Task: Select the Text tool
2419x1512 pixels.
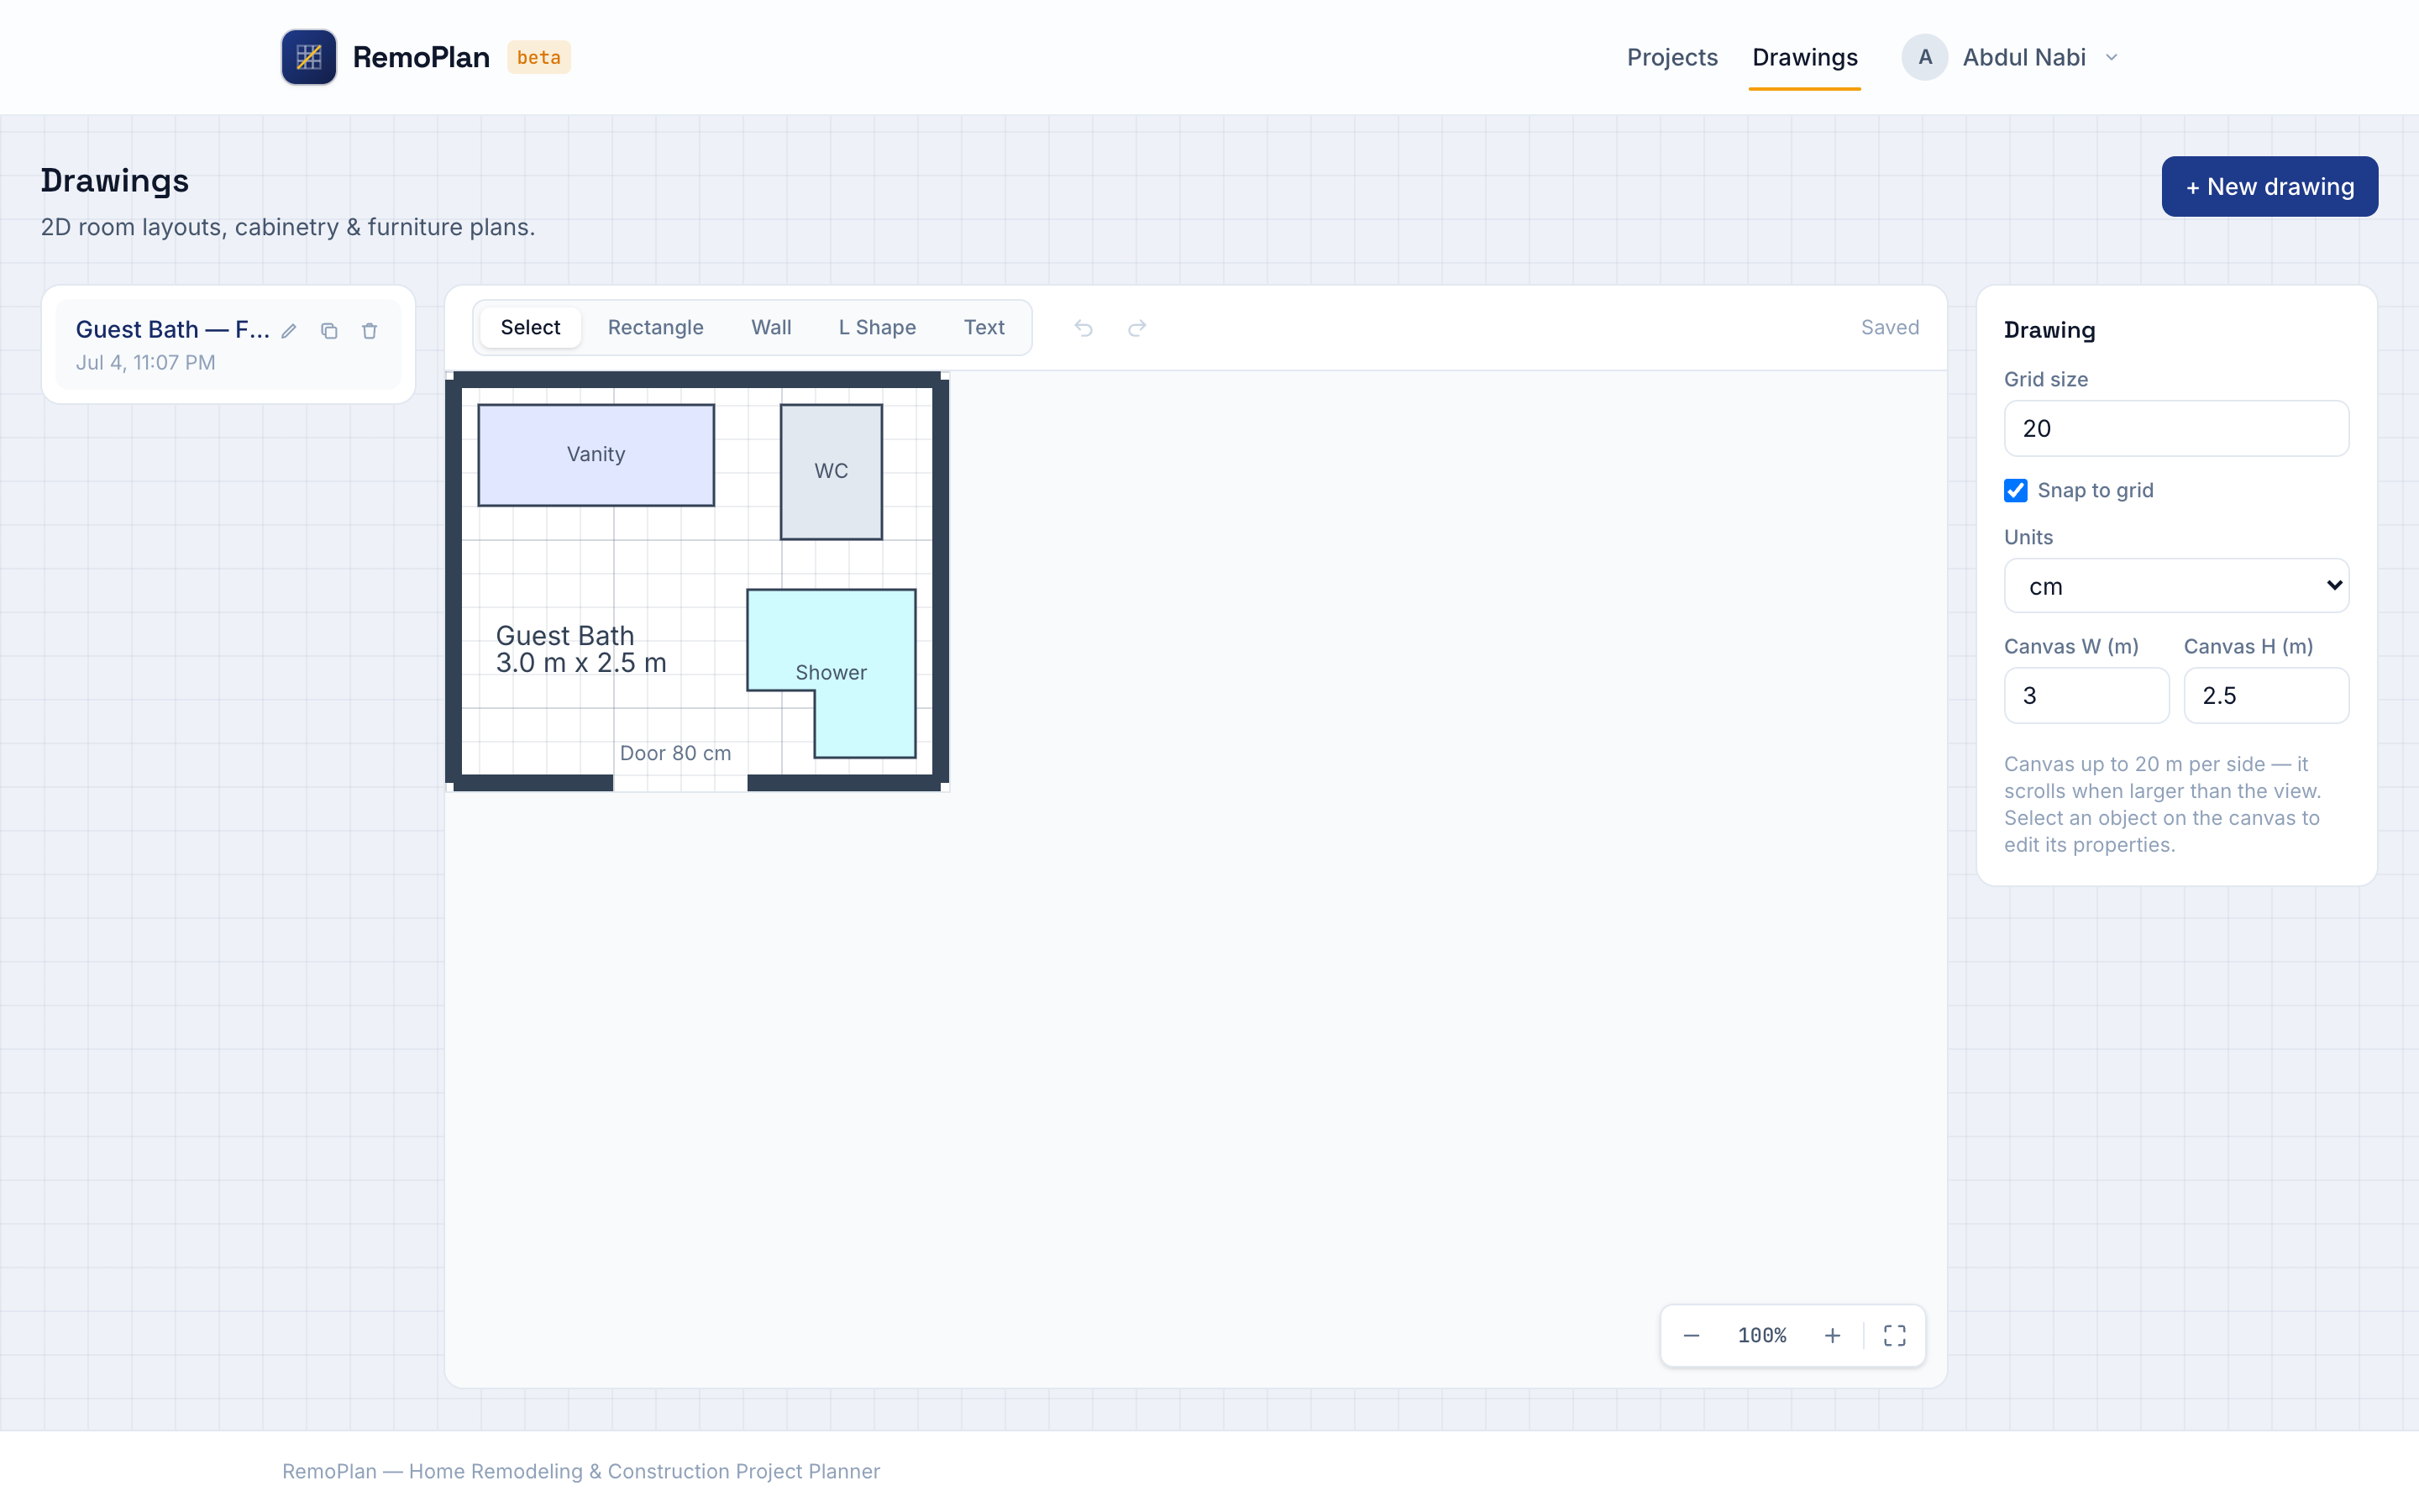Action: click(984, 328)
